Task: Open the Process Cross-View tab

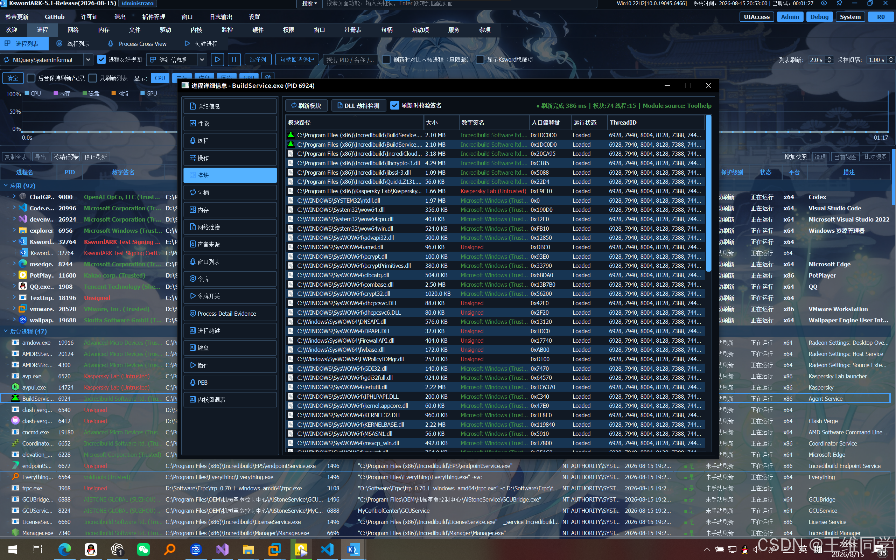Action: [x=137, y=44]
